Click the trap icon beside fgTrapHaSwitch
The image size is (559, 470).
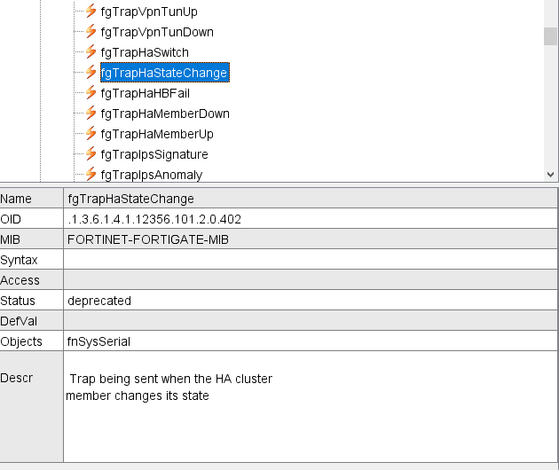click(91, 52)
